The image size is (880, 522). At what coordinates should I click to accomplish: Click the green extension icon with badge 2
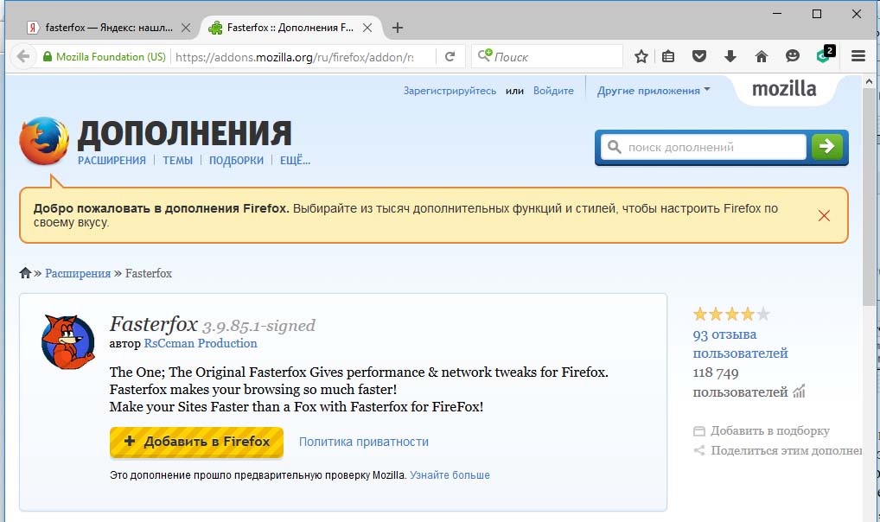pos(824,57)
